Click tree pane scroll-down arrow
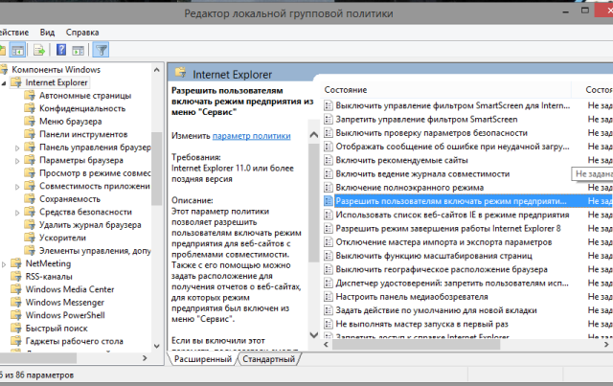The height and width of the screenshot is (386, 613). point(157,346)
